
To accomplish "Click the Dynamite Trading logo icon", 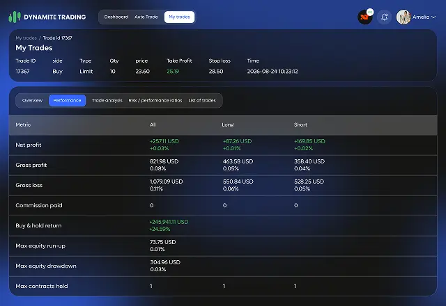I will [x=13, y=17].
